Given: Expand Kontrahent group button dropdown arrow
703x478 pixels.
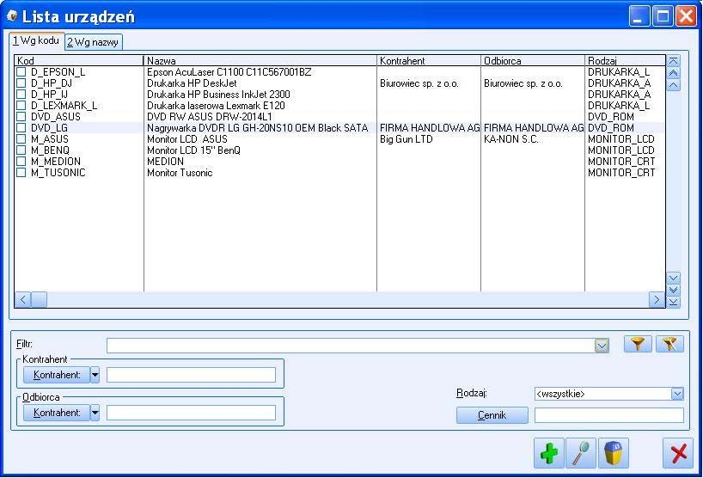Looking at the screenshot, I should point(95,375).
